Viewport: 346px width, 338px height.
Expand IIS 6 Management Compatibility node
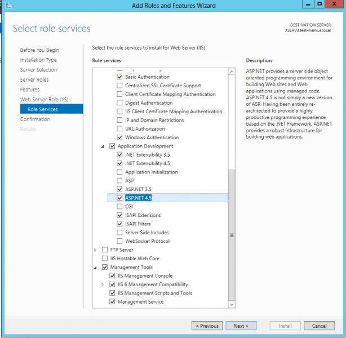click(103, 284)
